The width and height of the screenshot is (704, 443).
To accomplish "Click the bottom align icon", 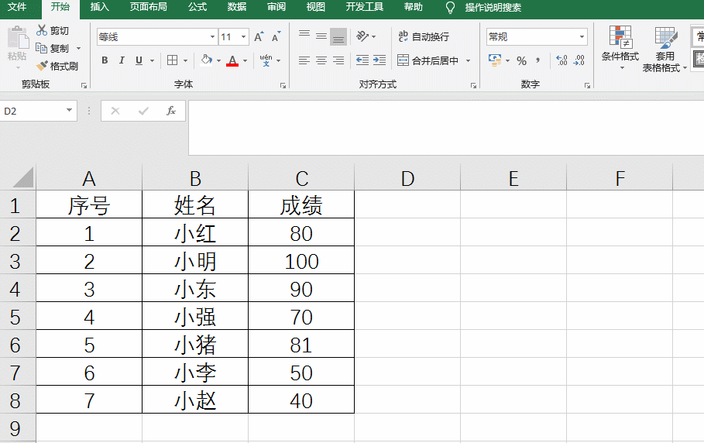I will (338, 36).
